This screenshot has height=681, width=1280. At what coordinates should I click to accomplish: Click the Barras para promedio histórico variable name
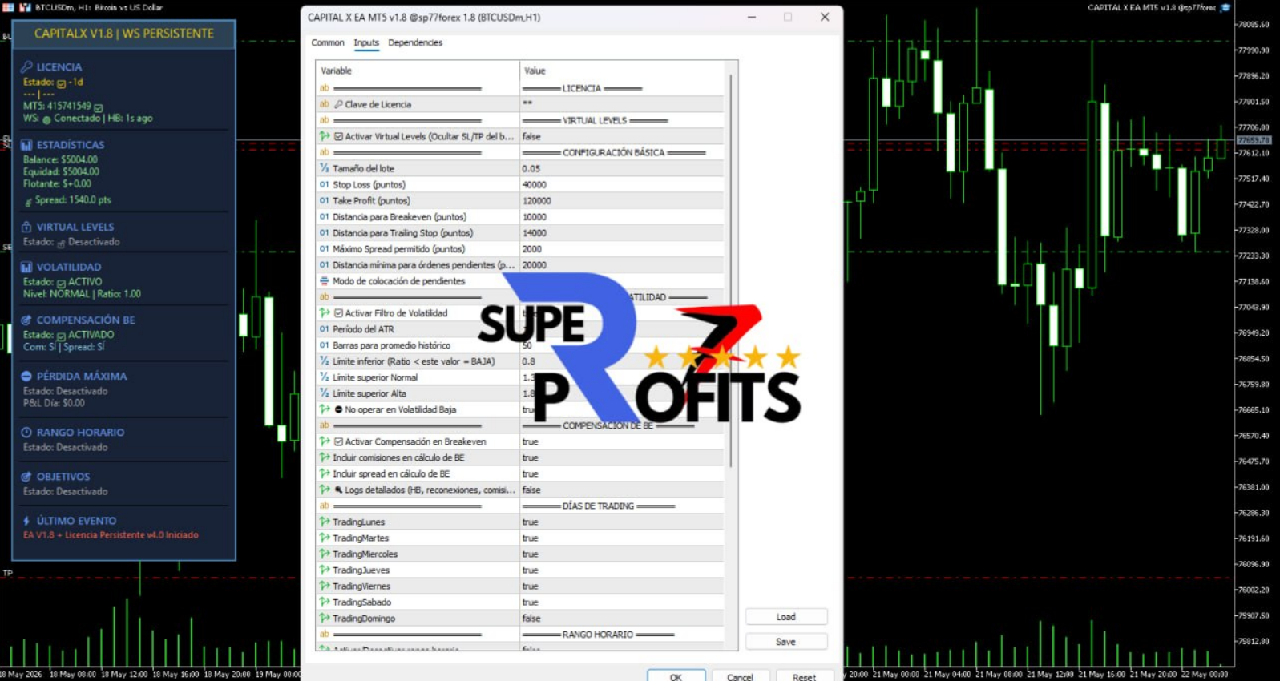coord(391,345)
